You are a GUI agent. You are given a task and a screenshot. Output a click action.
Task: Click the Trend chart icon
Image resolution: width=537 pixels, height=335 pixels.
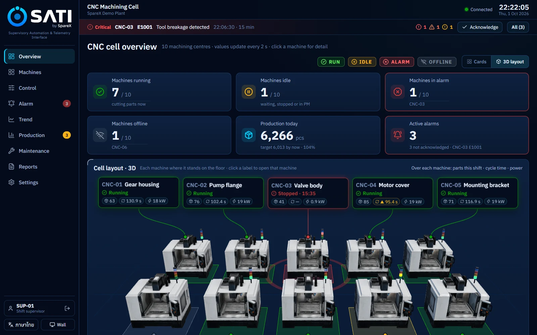pyautogui.click(x=11, y=119)
